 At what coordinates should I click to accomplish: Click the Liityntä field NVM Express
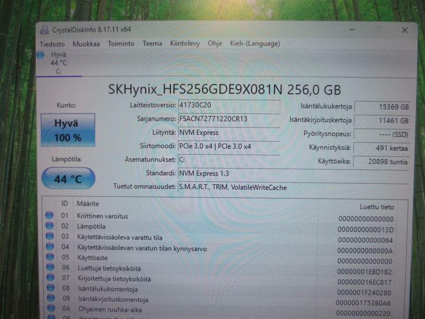(229, 132)
